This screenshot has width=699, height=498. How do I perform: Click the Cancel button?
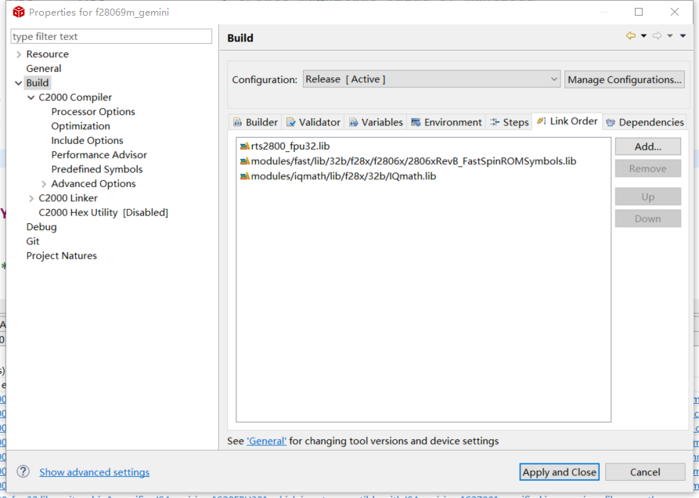pos(645,472)
